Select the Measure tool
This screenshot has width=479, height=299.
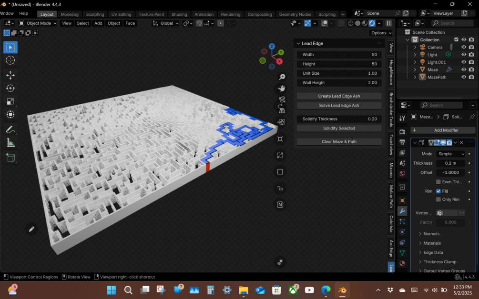click(x=10, y=143)
